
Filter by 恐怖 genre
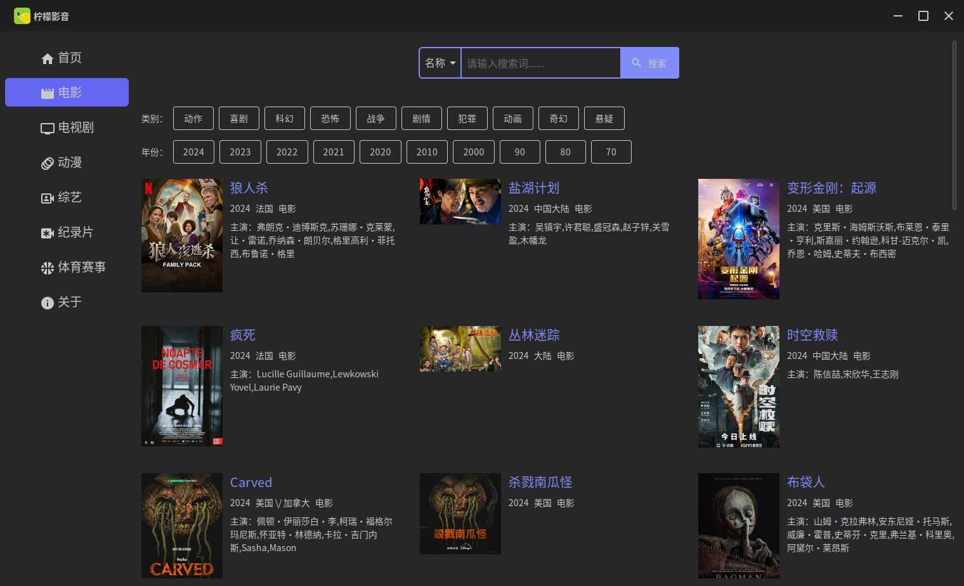tap(330, 119)
